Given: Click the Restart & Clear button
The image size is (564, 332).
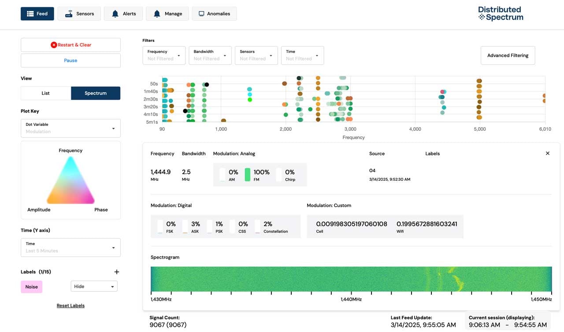Looking at the screenshot, I should pyautogui.click(x=70, y=44).
